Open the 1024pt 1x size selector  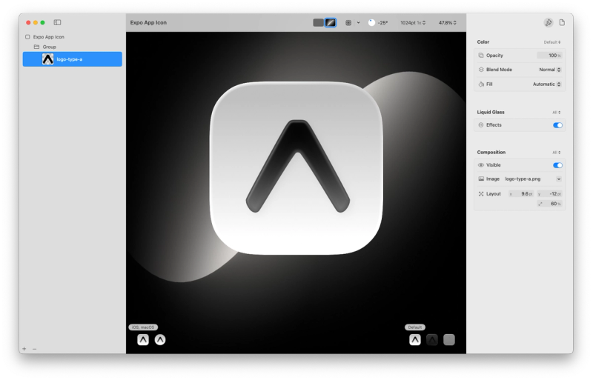tap(413, 23)
